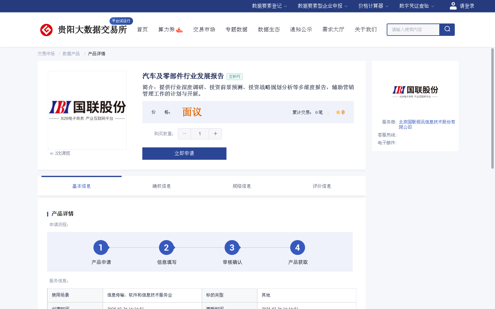Click the purchase quantity input field
Viewport: 495px width, 309px height.
pos(200,134)
